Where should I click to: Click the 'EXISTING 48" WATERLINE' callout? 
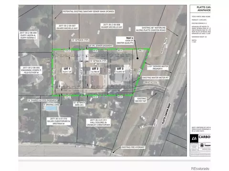click(x=151, y=29)
